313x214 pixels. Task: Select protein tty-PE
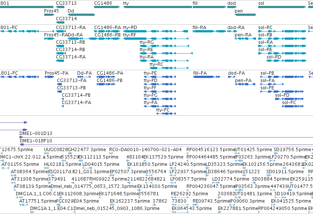160,77
